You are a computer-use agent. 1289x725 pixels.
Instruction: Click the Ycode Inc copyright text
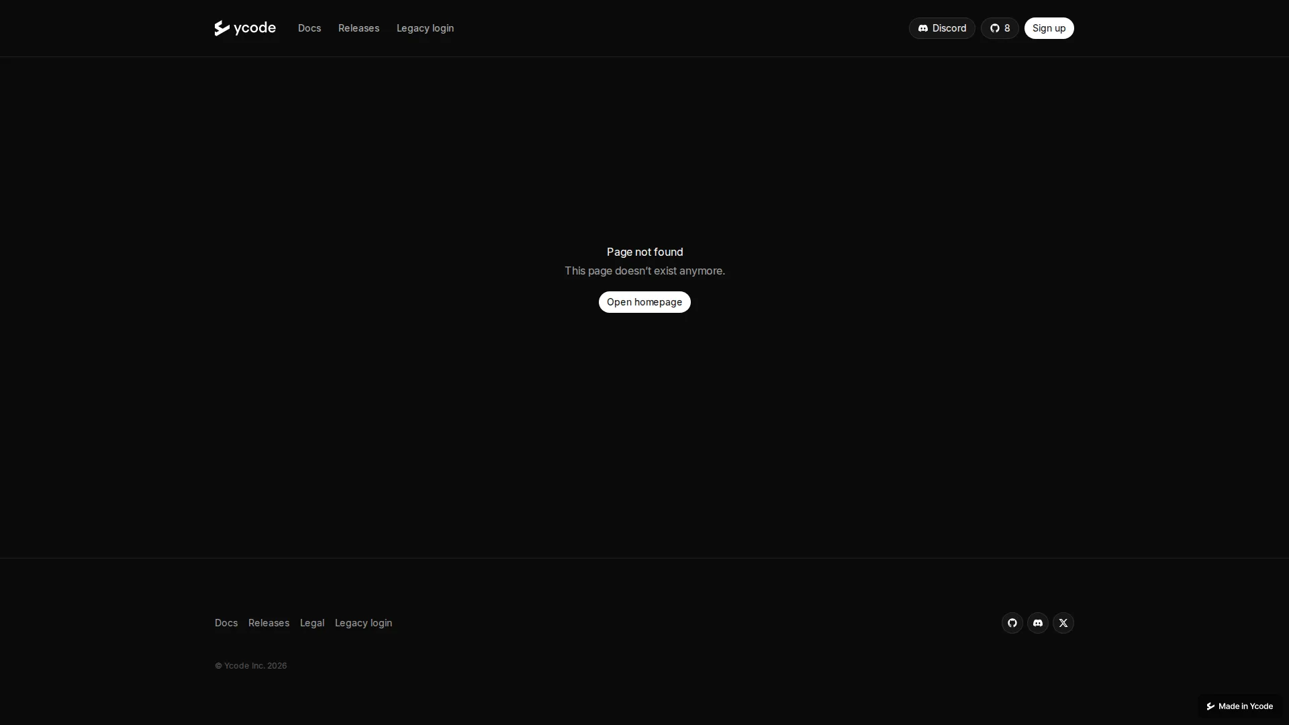pos(250,665)
